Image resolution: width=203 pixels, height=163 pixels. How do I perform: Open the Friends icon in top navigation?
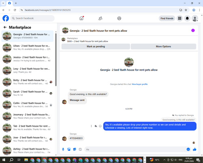click(100, 18)
